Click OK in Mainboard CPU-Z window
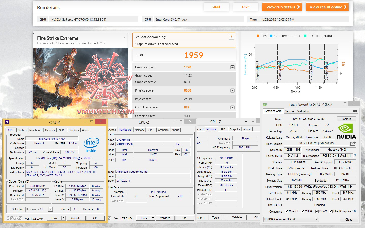This screenshot has width=365, height=228. pyautogui.click(x=184, y=218)
